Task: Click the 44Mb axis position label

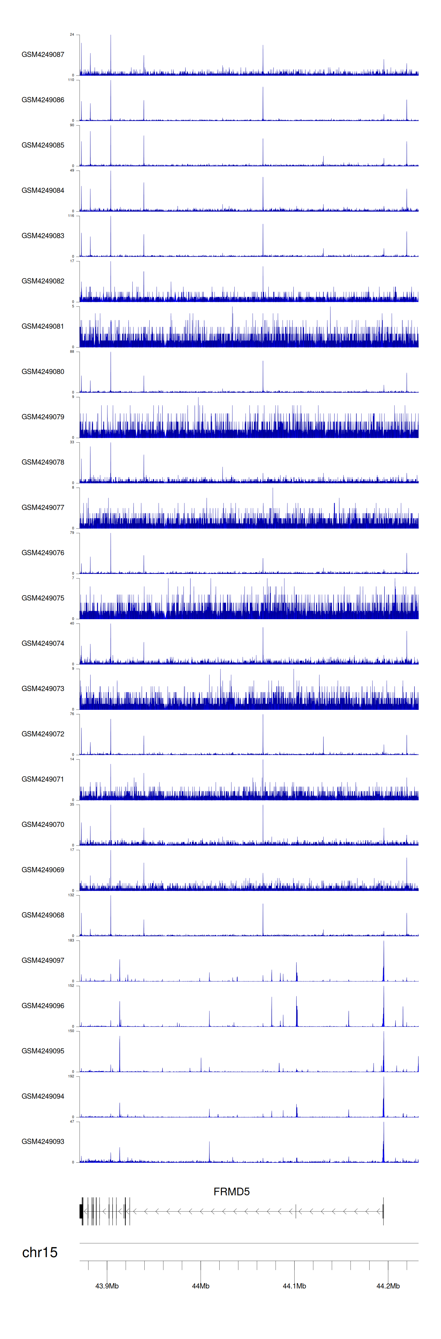Action: coord(201,1285)
